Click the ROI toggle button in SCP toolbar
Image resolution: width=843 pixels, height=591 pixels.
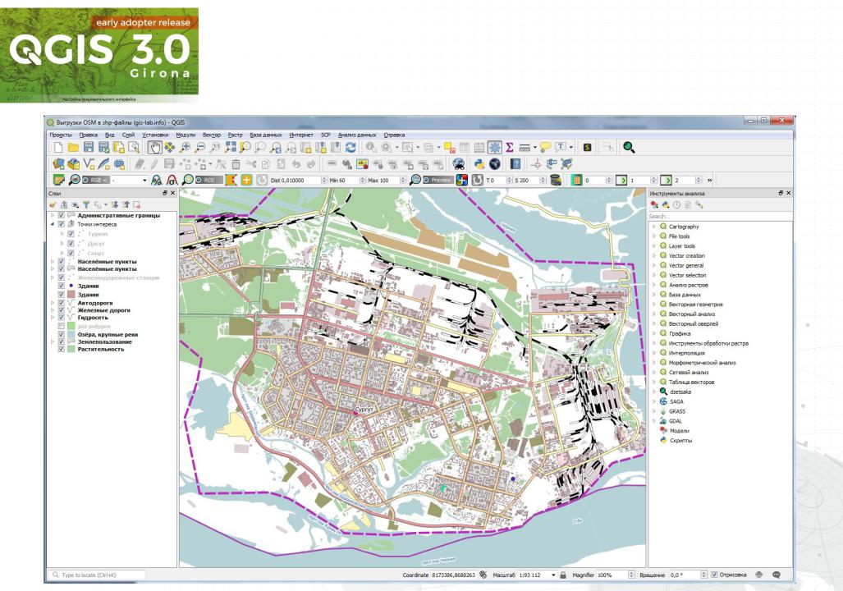208,180
